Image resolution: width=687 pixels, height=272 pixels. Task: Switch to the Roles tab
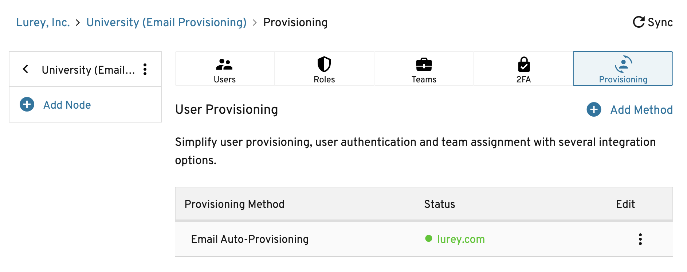point(324,69)
